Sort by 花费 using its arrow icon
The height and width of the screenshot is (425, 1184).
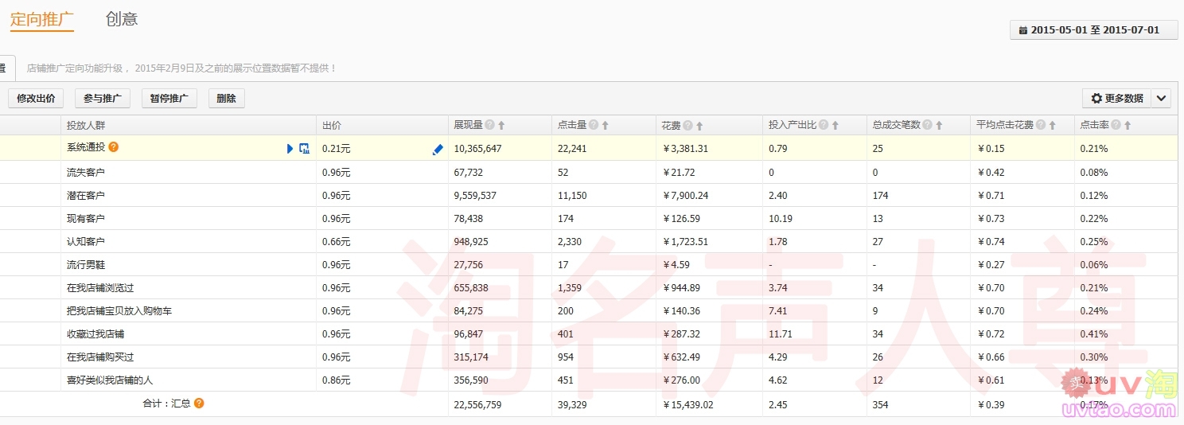pos(699,125)
